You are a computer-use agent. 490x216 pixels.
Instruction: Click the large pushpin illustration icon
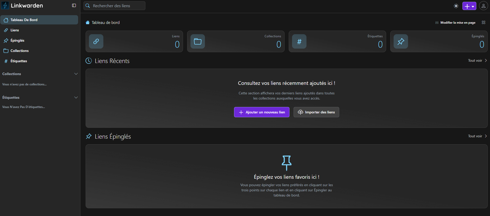click(x=287, y=163)
